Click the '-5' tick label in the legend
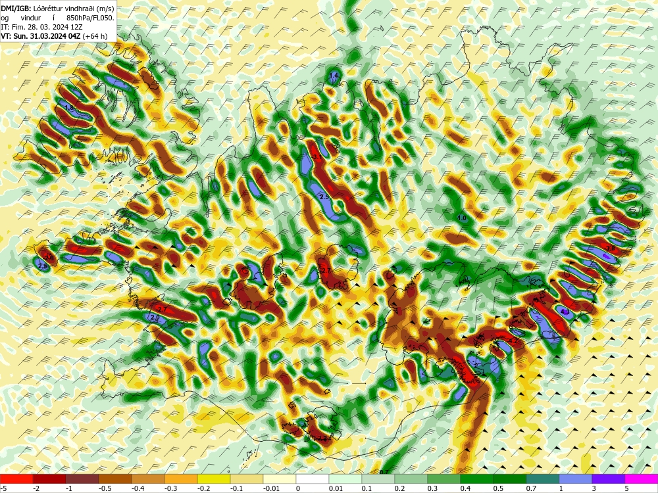This screenshot has width=658, height=493. (3, 488)
